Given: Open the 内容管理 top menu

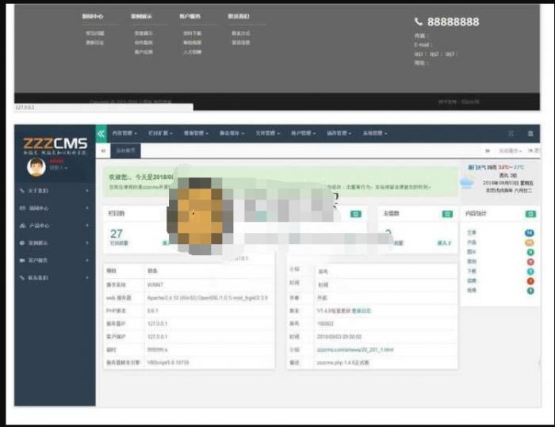Looking at the screenshot, I should [124, 134].
